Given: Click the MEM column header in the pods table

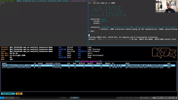Looking at the screenshot, I should pos(75,63).
